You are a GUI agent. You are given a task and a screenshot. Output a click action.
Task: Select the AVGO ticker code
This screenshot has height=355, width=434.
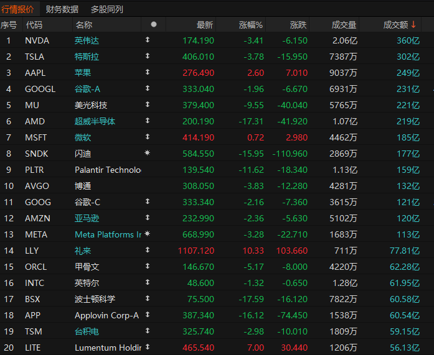[37, 186]
